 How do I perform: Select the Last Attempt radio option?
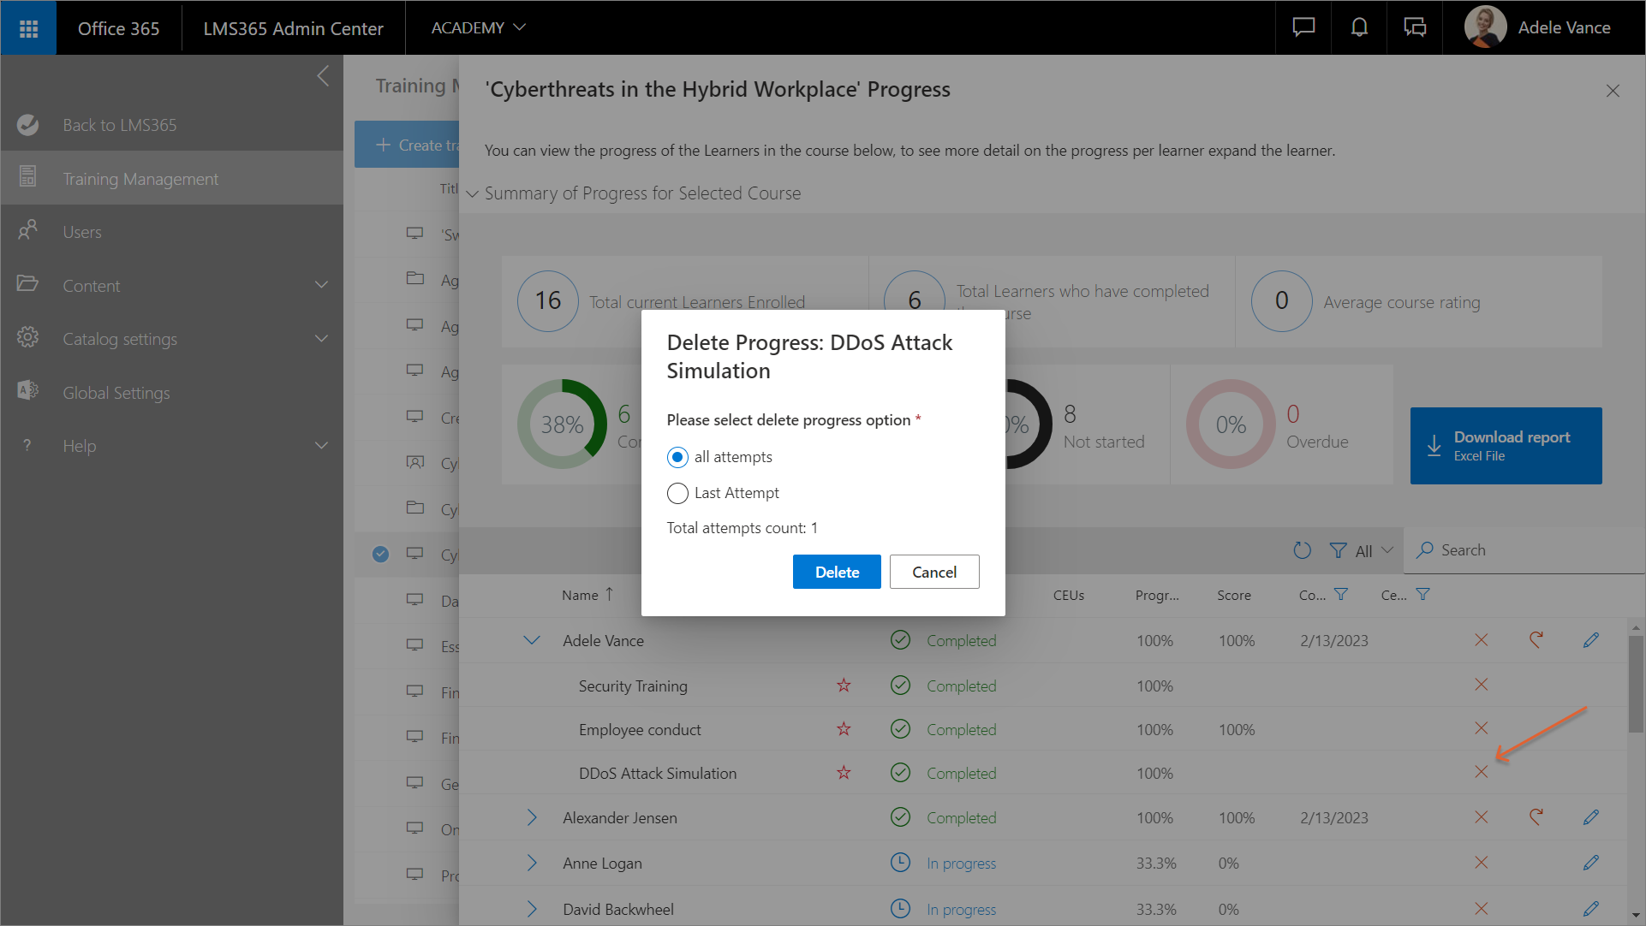tap(677, 493)
